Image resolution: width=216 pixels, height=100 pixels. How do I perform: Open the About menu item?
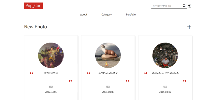coord(84,14)
